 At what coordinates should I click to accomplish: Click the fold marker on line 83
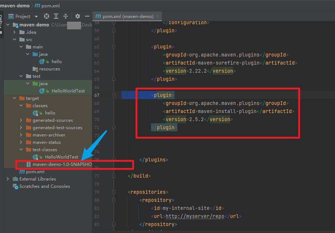114,224
